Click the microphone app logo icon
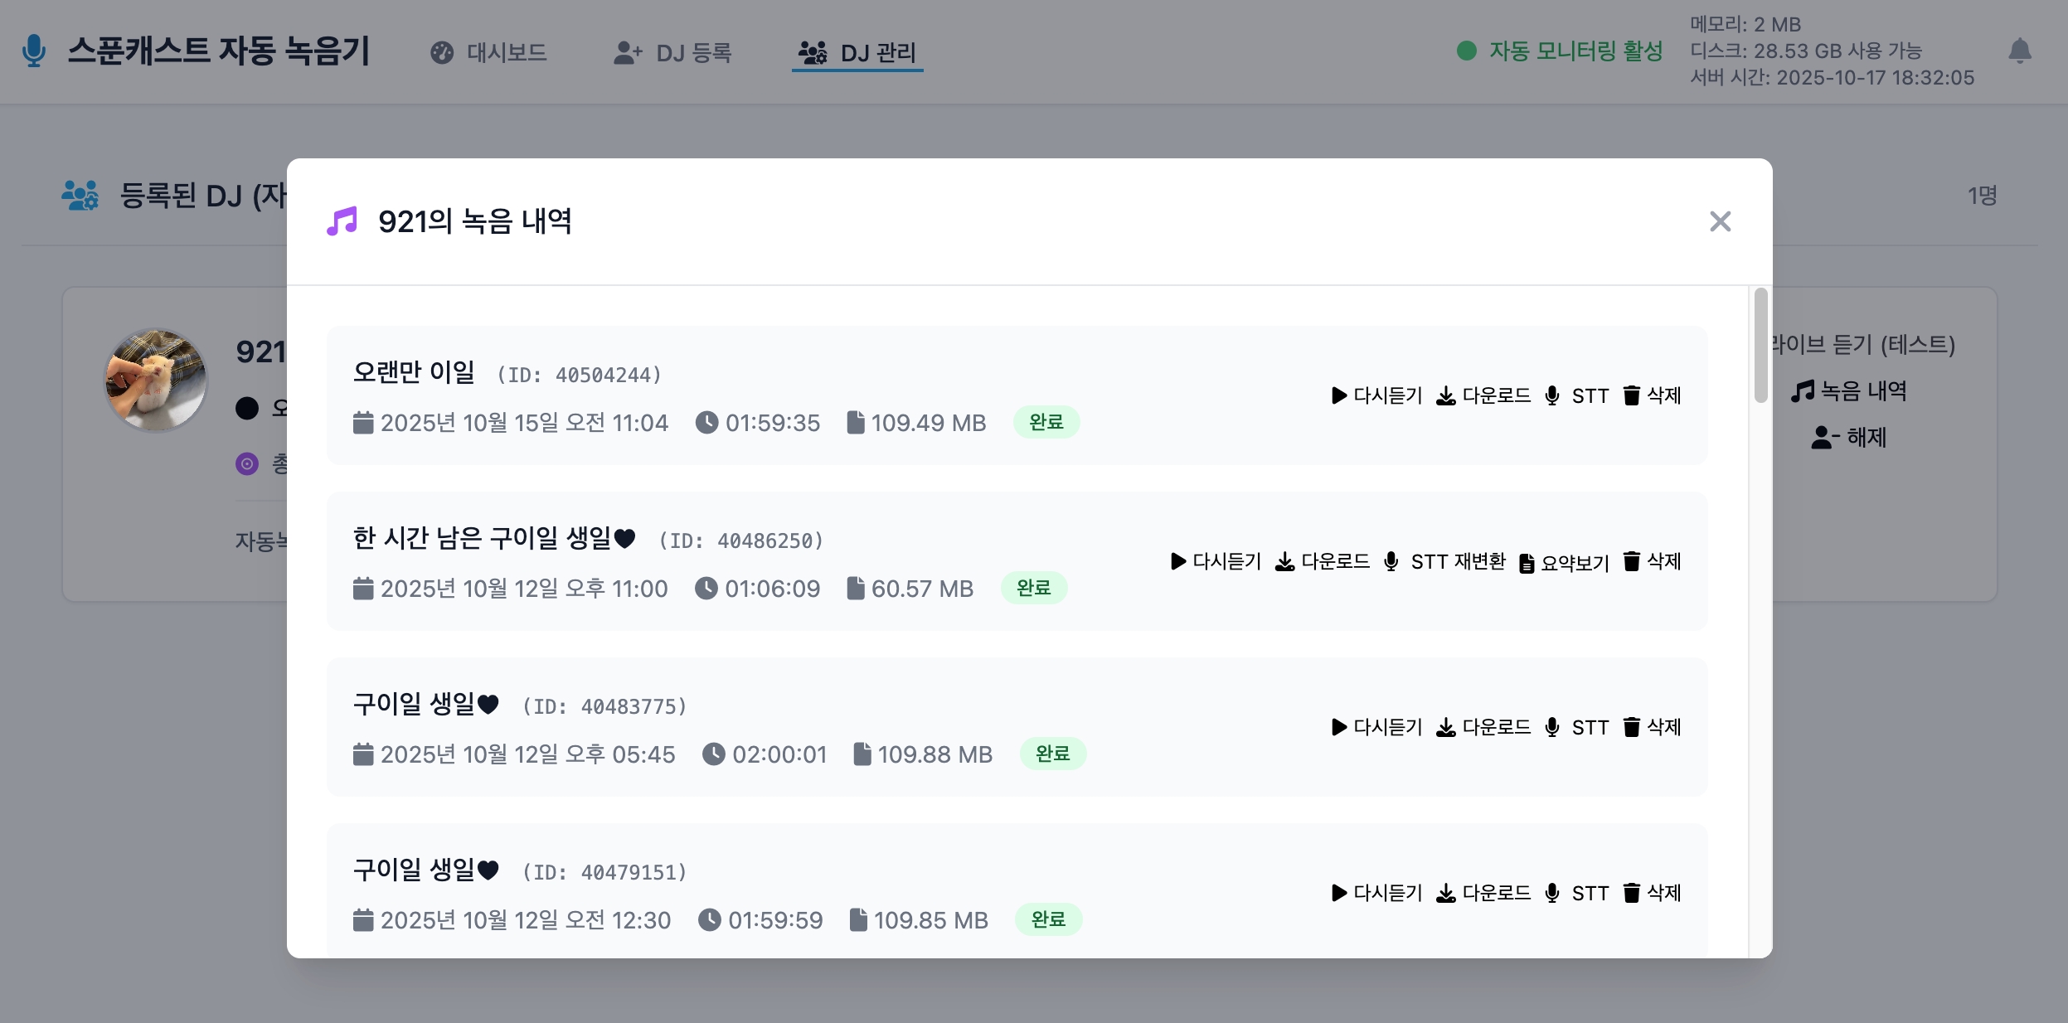The height and width of the screenshot is (1023, 2068). [x=33, y=51]
